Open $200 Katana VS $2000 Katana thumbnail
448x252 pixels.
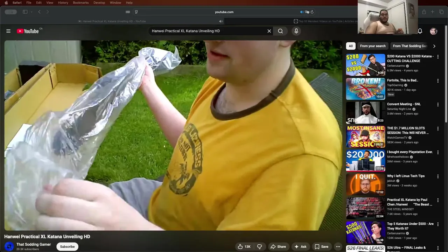coord(365,65)
